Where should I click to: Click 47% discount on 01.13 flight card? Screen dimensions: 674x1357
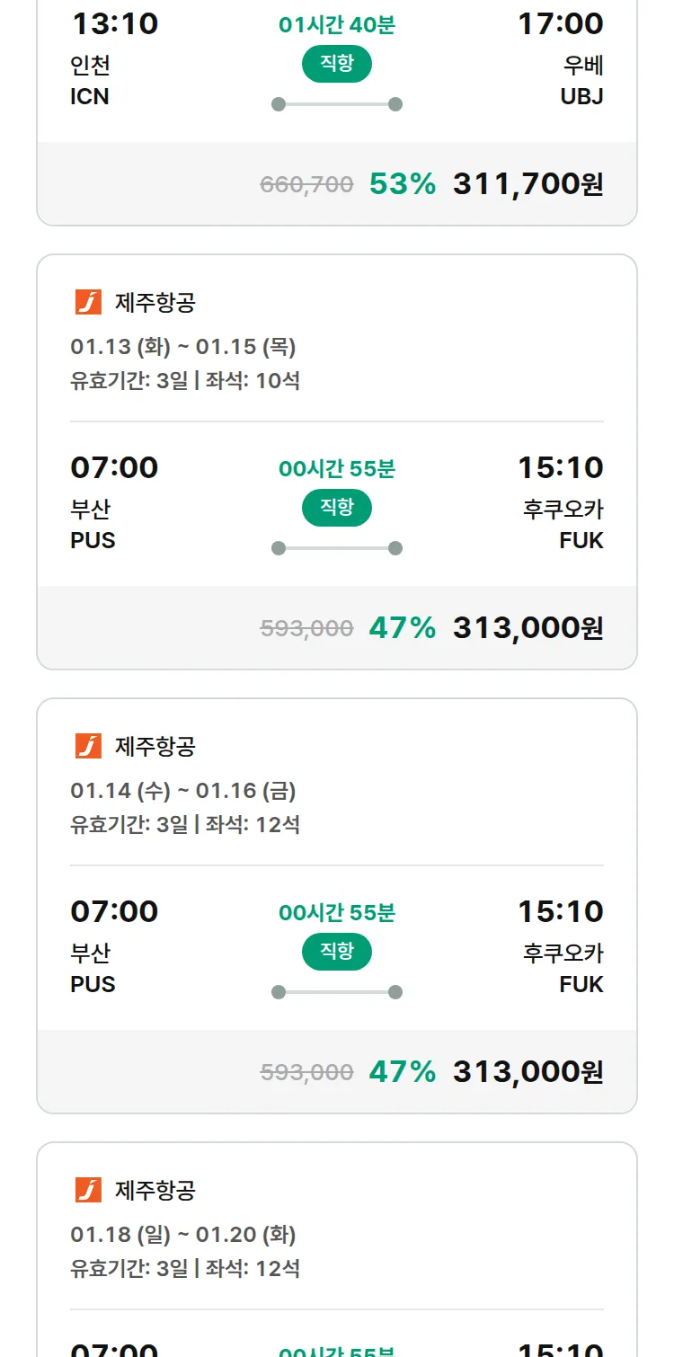(x=402, y=628)
